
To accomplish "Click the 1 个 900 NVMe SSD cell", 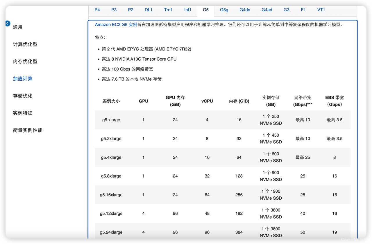I will click(x=271, y=176).
